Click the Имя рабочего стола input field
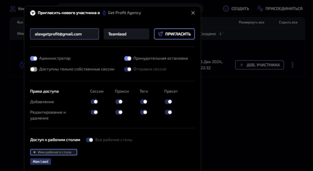The image size is (313, 171). 53,152
